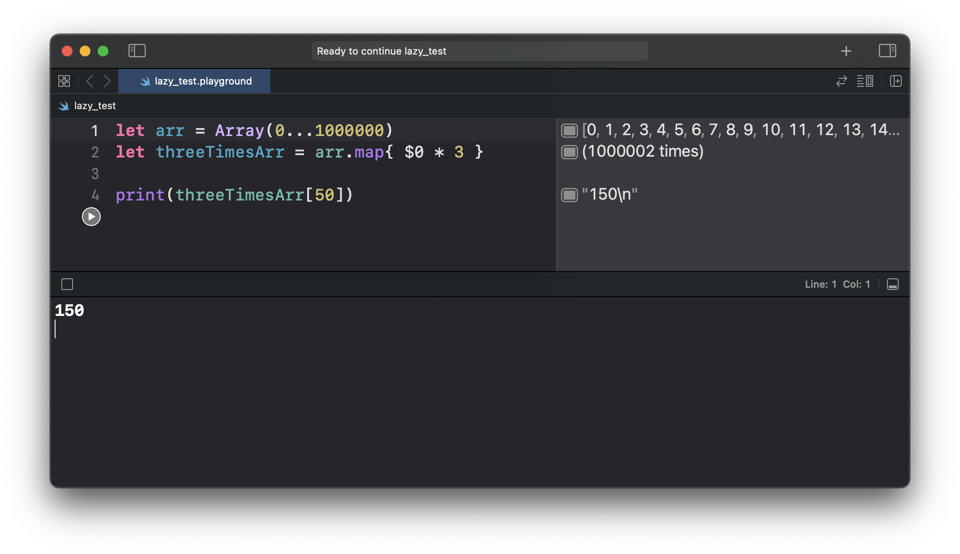Show quick look for "150\n" result
The image size is (960, 554).
[x=569, y=195]
